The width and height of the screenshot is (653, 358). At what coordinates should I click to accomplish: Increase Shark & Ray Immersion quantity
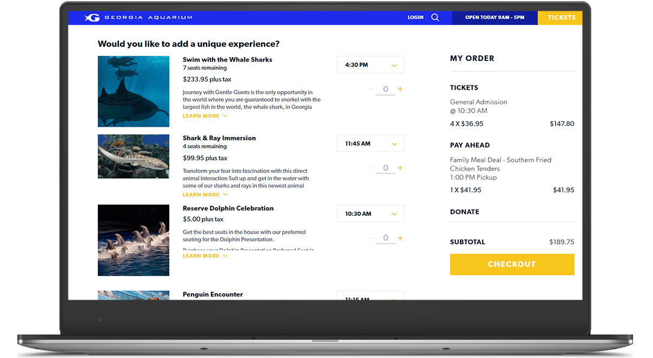[400, 168]
